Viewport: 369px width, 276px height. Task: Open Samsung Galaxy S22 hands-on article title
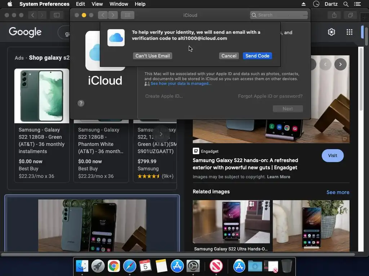coord(245,164)
